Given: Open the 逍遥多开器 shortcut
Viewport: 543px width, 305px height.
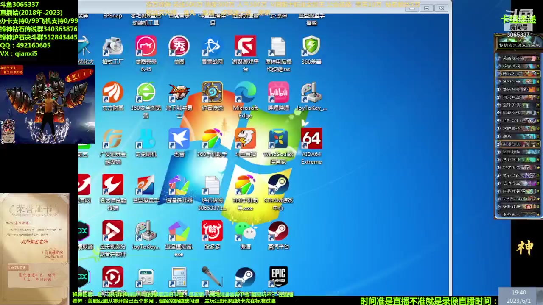Looking at the screenshot, I should [179, 189].
